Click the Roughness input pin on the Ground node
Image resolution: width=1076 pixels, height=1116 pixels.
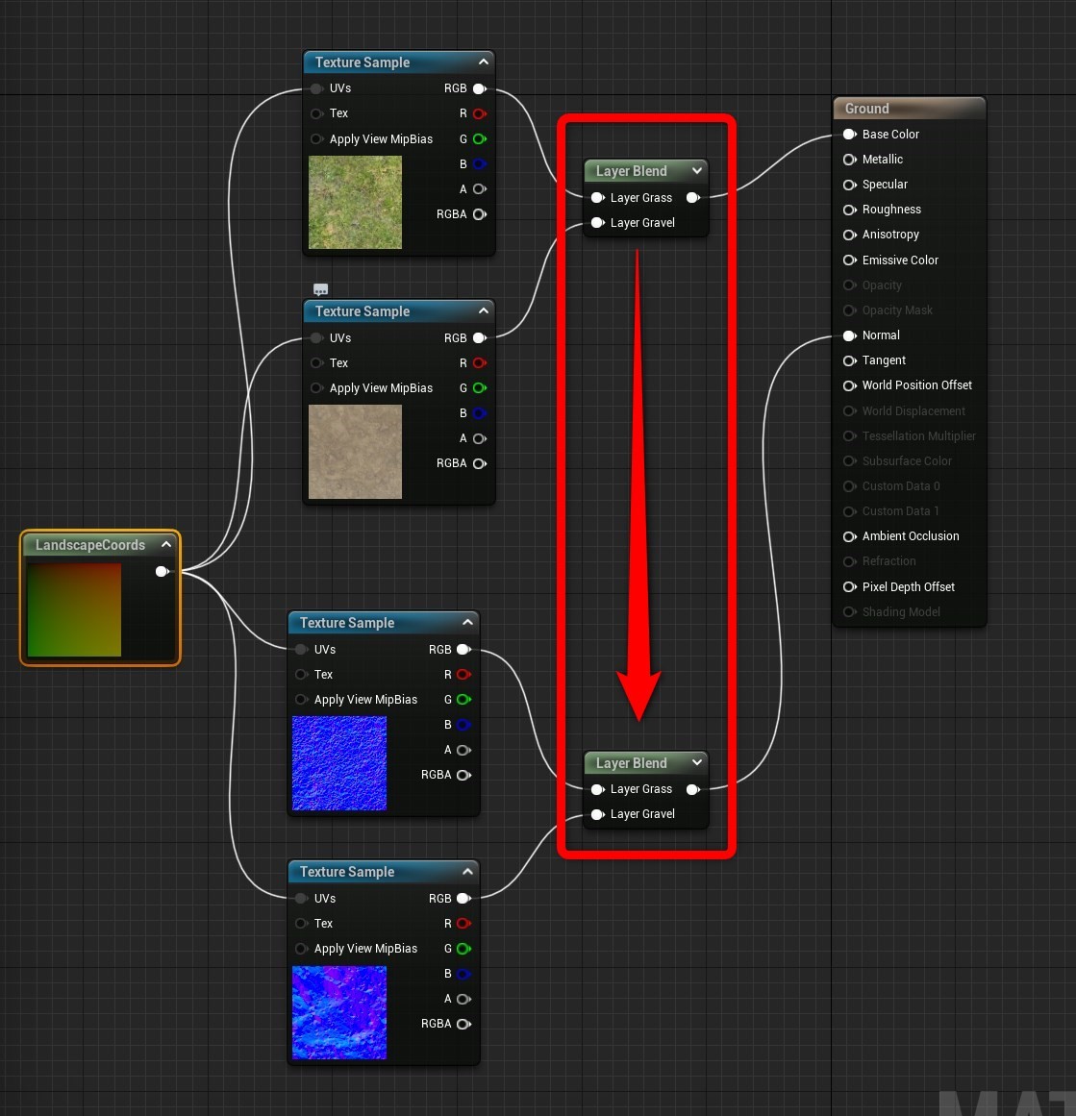[849, 210]
